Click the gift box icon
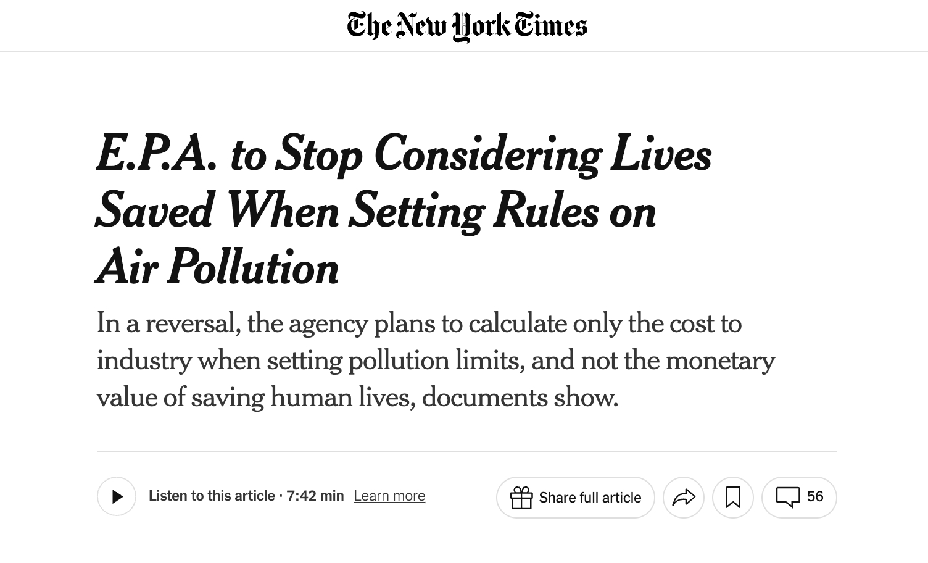 click(521, 498)
